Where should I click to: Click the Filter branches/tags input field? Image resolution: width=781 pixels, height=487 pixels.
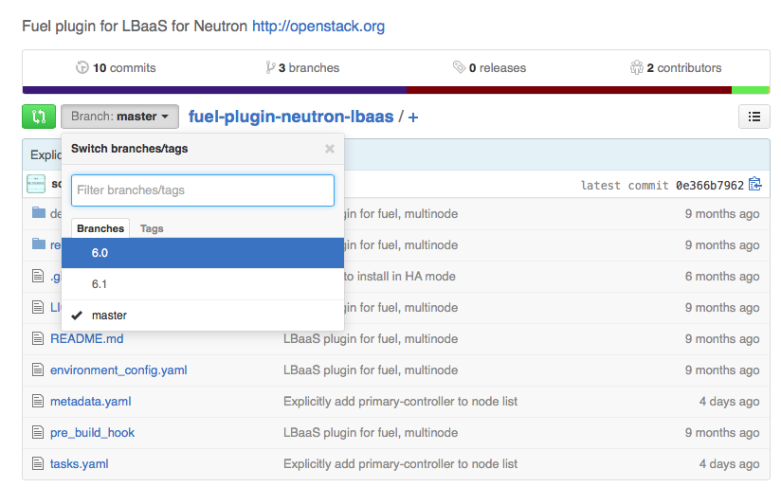point(202,190)
